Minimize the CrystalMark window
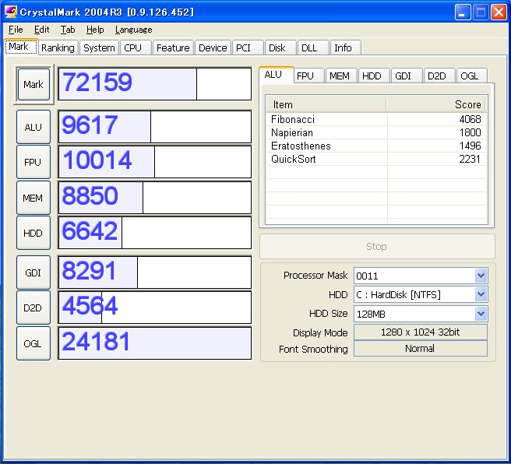The width and height of the screenshot is (511, 464). point(463,12)
